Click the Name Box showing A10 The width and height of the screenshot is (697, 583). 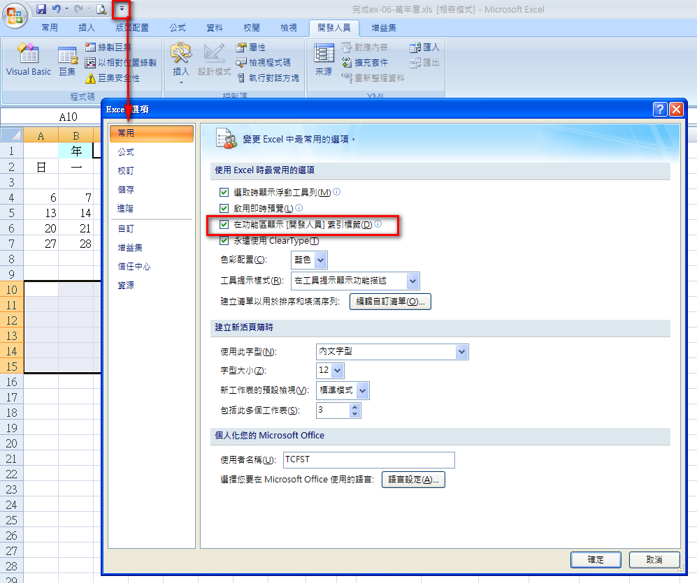click(50, 117)
